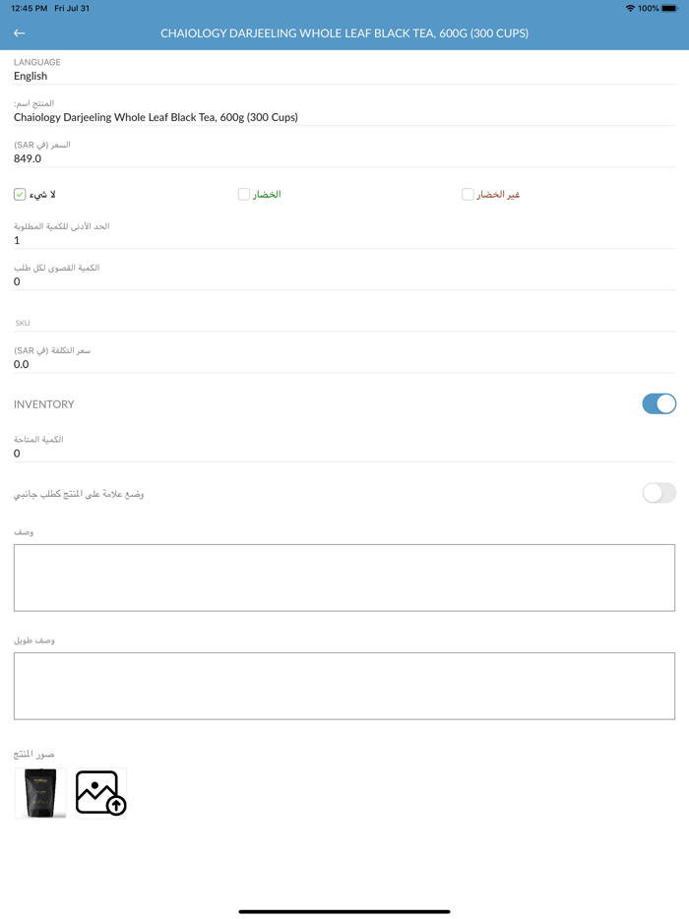This screenshot has height=919, width=689.
Task: Click inside the وصف طويل long description box
Action: (x=344, y=686)
